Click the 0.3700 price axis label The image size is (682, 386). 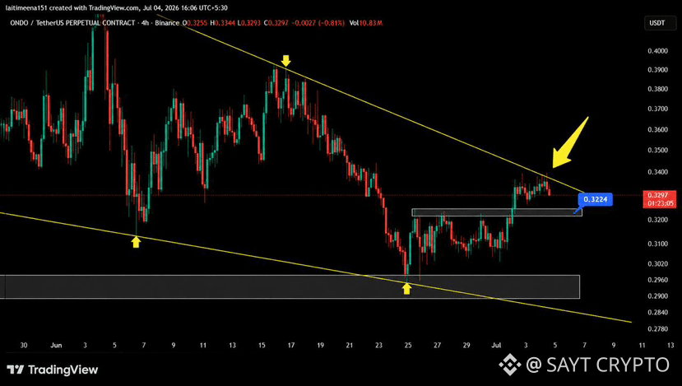657,109
